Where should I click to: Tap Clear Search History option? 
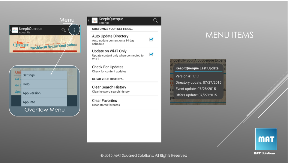124,89
